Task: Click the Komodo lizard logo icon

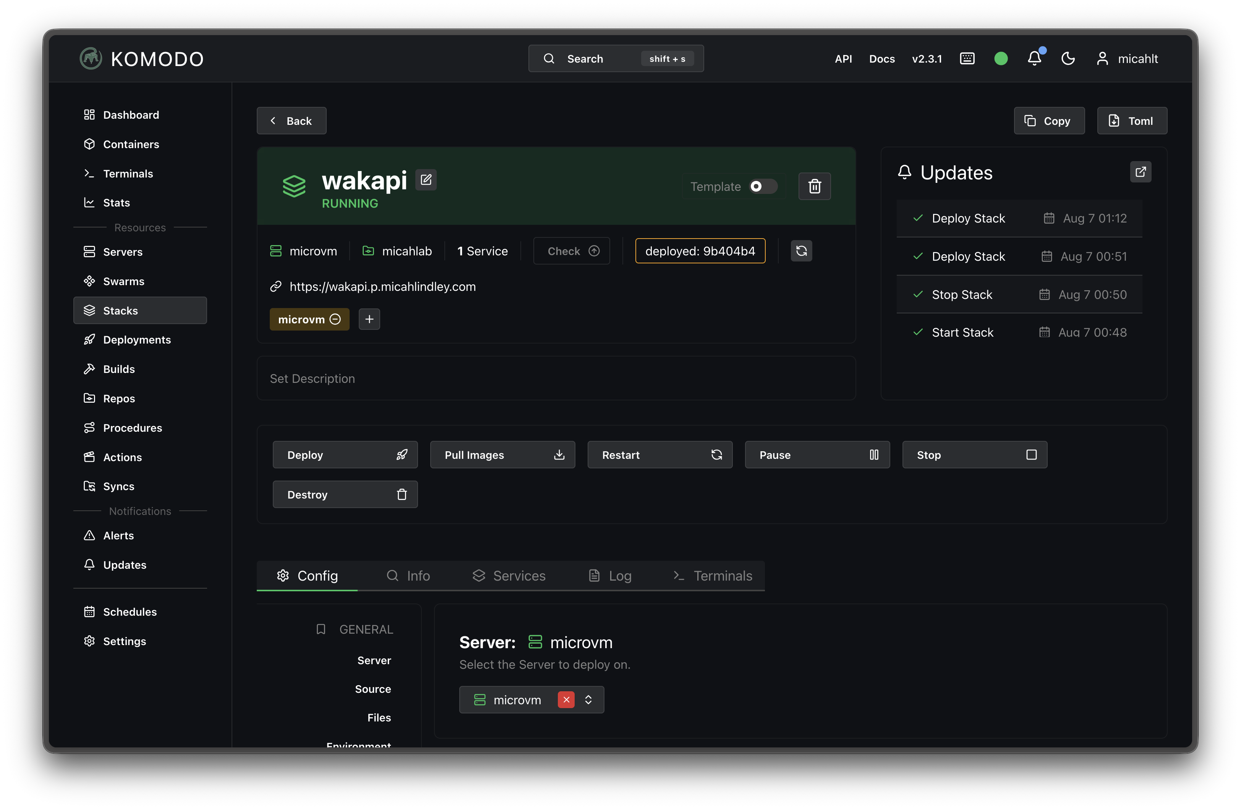Action: click(91, 58)
